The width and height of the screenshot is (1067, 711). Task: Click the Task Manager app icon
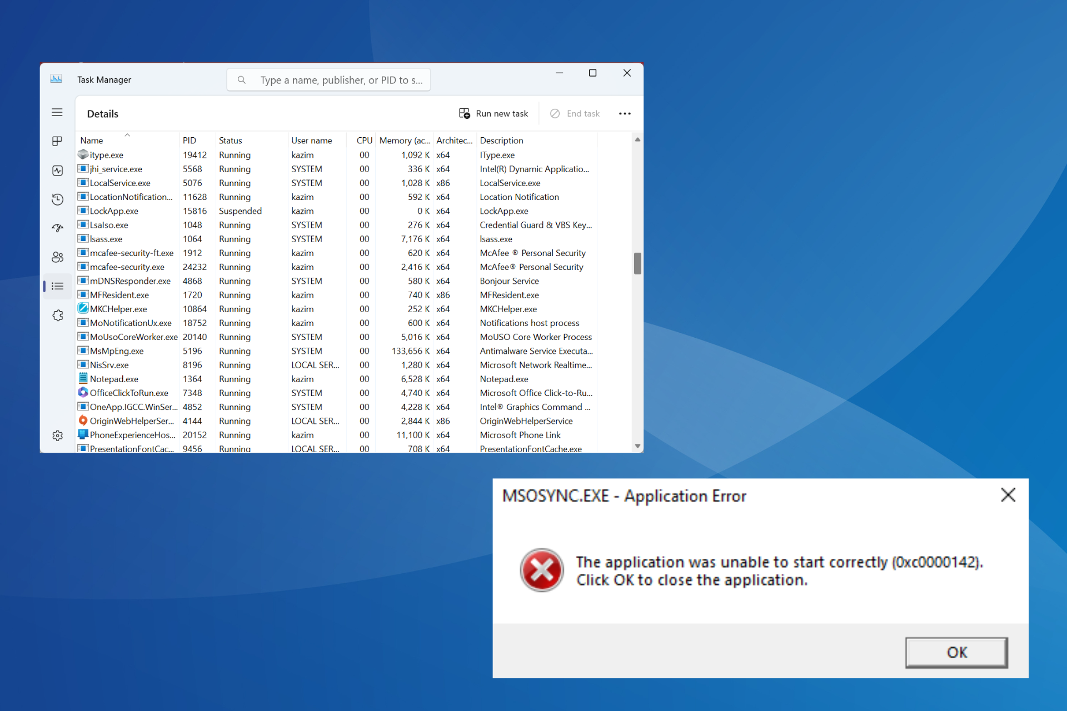56,79
